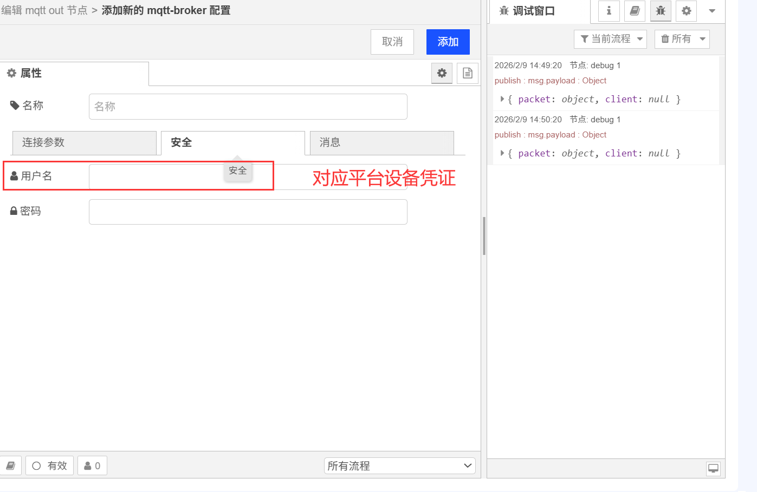Select the debug bug sidebar icon
757x492 pixels.
coord(661,11)
